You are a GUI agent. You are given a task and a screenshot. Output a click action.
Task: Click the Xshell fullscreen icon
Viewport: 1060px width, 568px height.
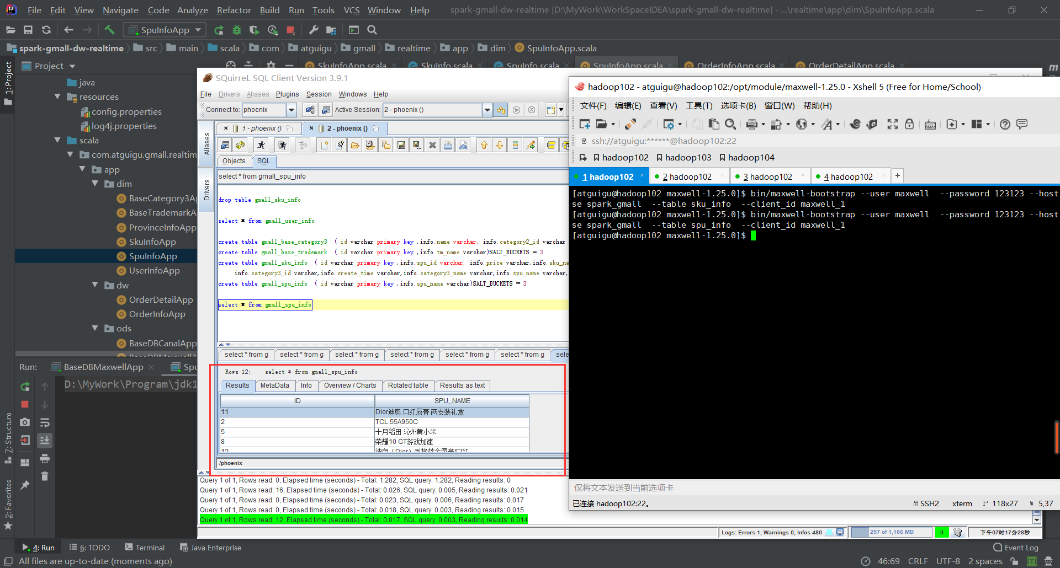[x=893, y=124]
